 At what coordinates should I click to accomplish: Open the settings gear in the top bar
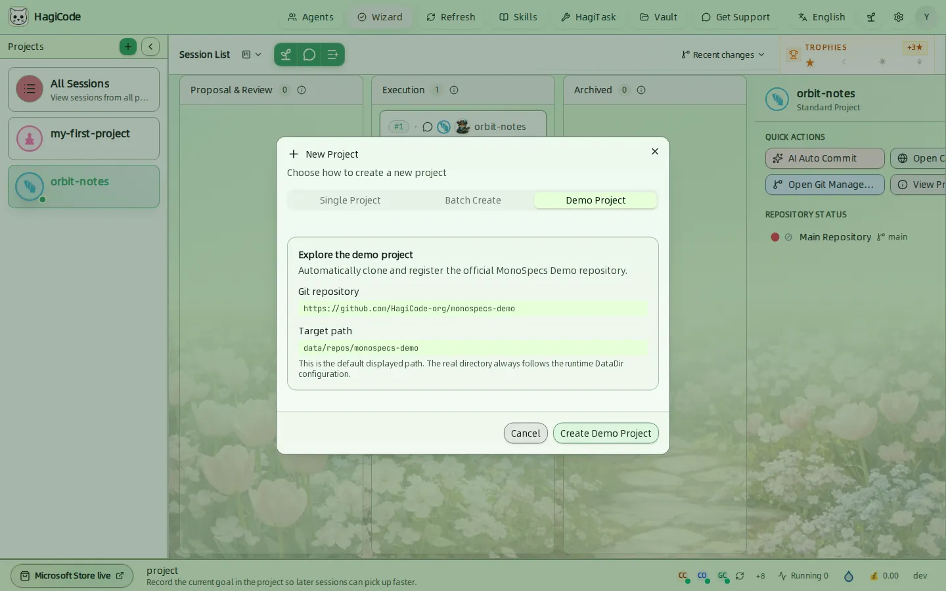[899, 17]
